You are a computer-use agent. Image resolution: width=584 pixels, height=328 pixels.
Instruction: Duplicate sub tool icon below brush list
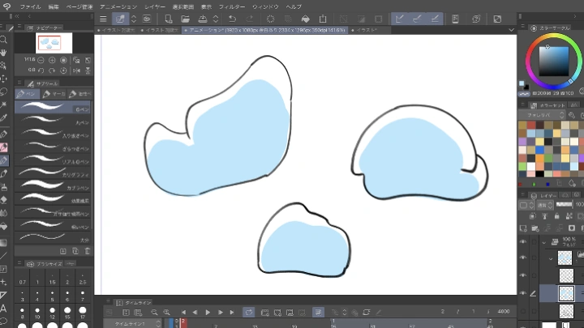click(75, 251)
